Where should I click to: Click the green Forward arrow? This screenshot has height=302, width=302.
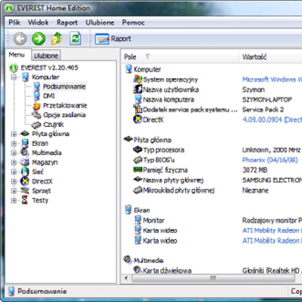[x=39, y=39]
